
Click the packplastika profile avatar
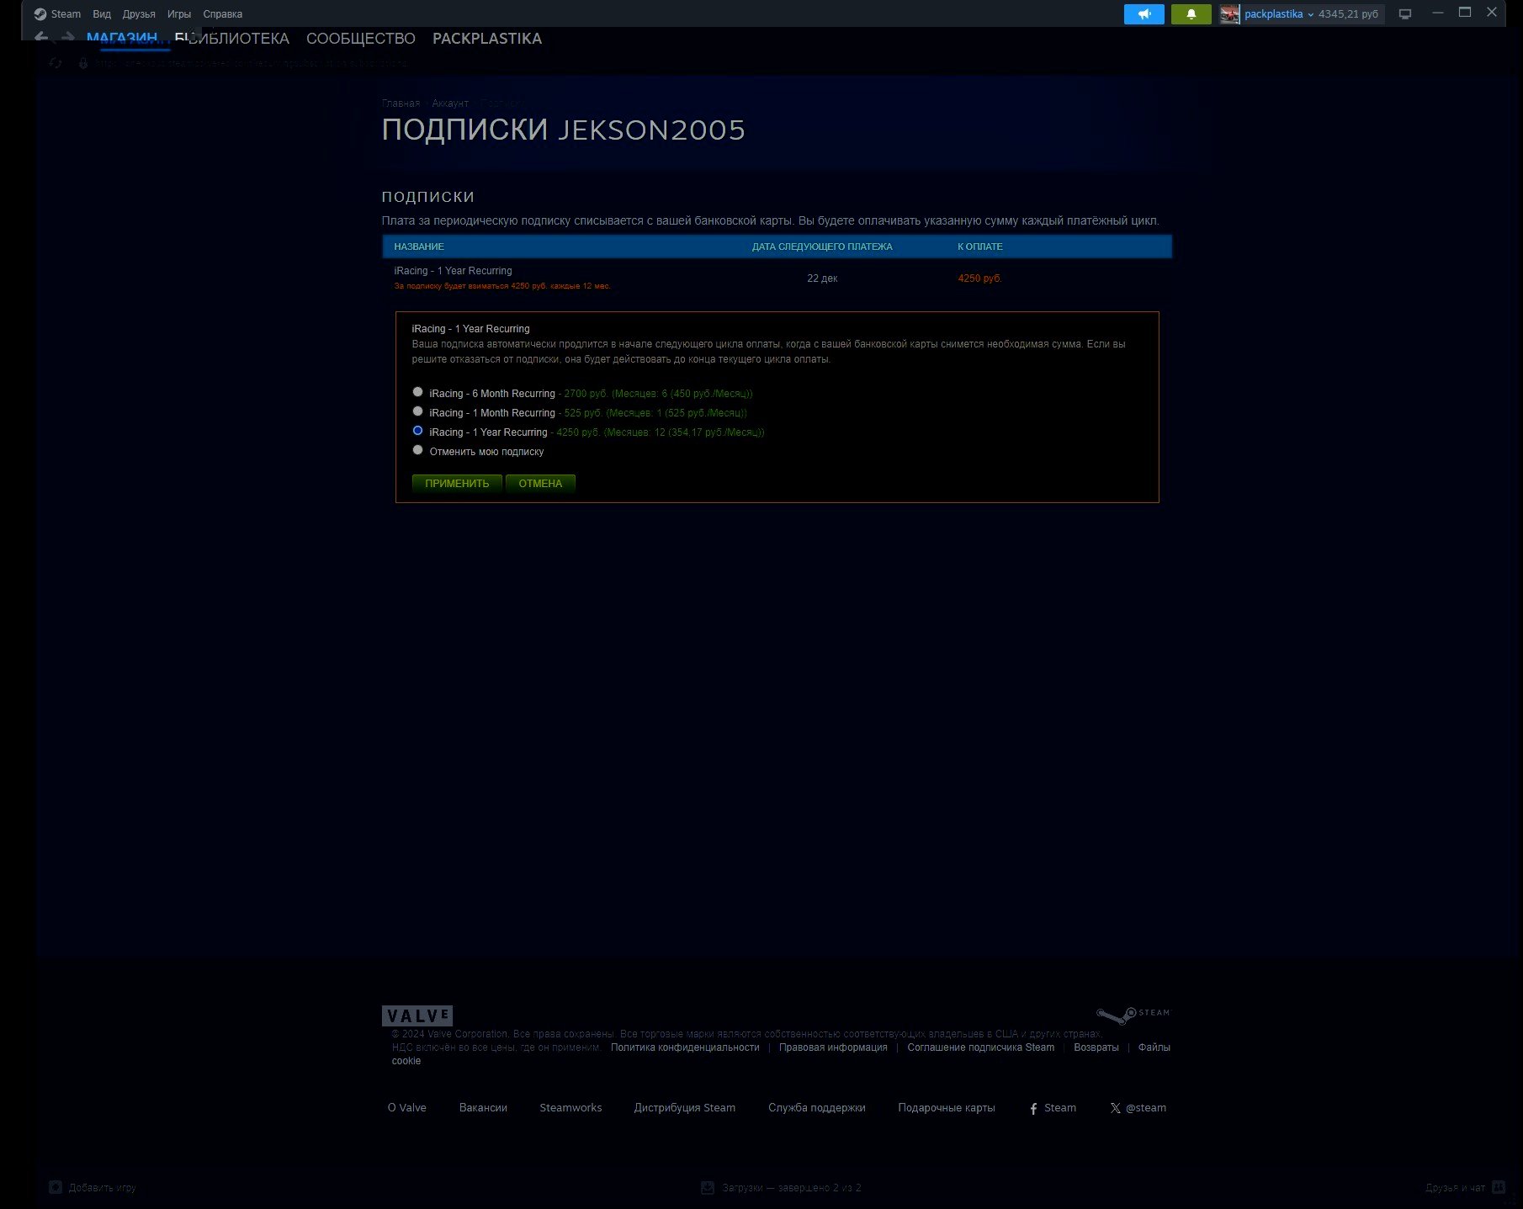coord(1229,14)
